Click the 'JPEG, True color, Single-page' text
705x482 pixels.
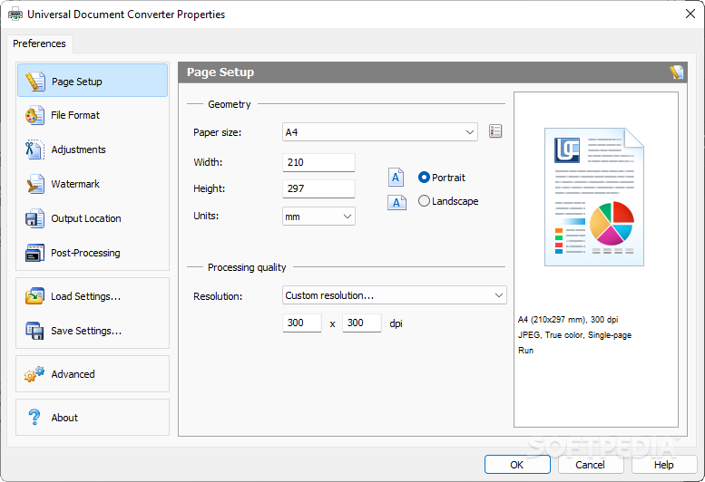tap(574, 335)
